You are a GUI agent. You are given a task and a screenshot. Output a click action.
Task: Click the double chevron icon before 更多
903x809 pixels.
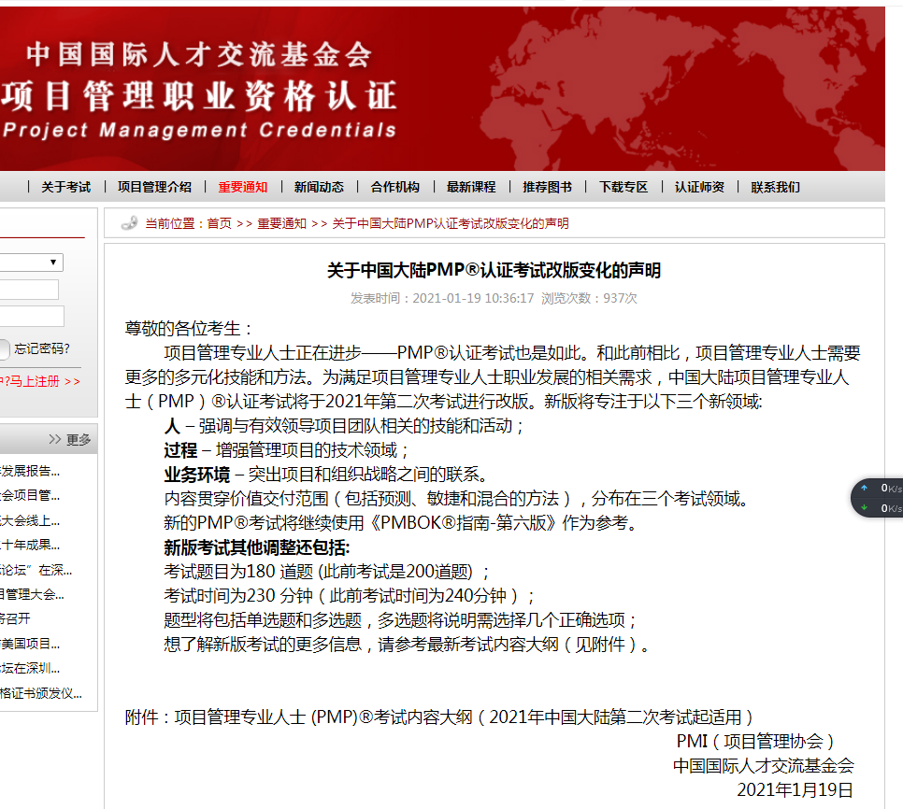(x=55, y=440)
